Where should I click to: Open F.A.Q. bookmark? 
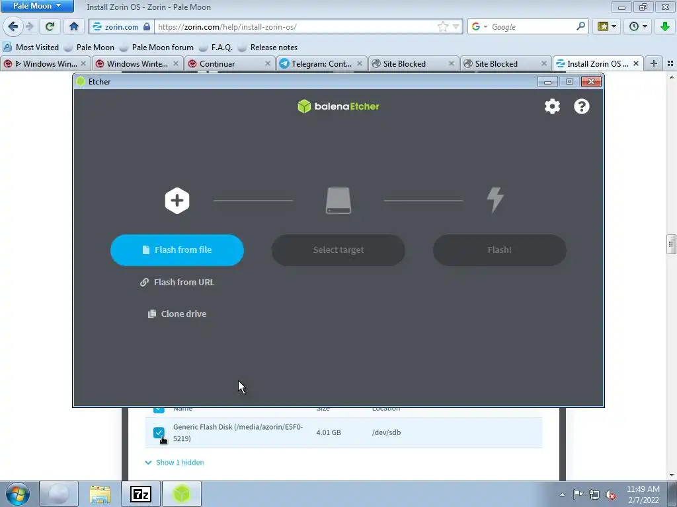(x=216, y=48)
